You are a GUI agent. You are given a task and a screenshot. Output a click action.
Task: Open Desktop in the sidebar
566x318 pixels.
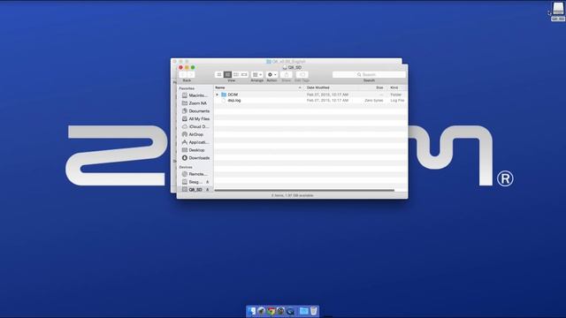pyautogui.click(x=195, y=150)
